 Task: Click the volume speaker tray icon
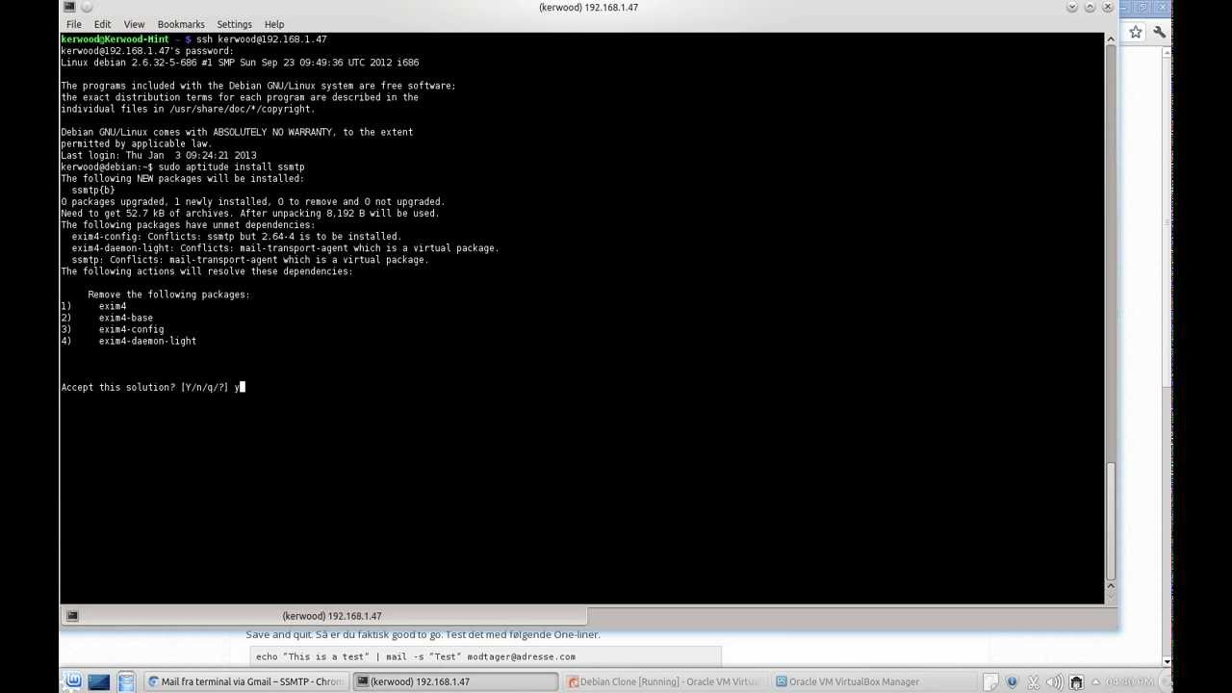[1055, 681]
